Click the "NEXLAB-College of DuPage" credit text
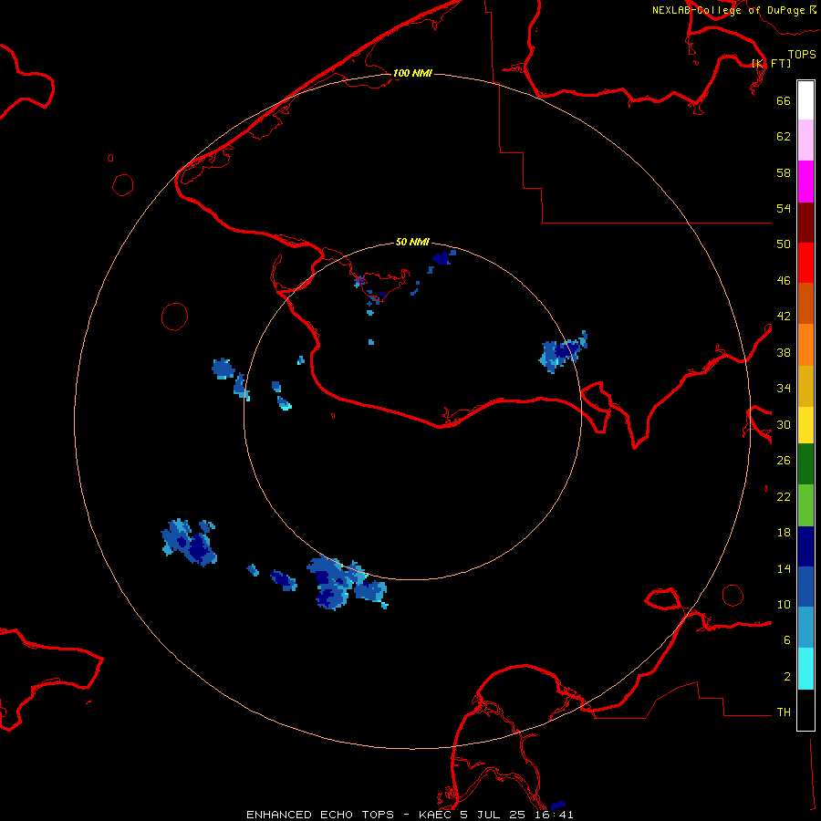 tap(728, 10)
